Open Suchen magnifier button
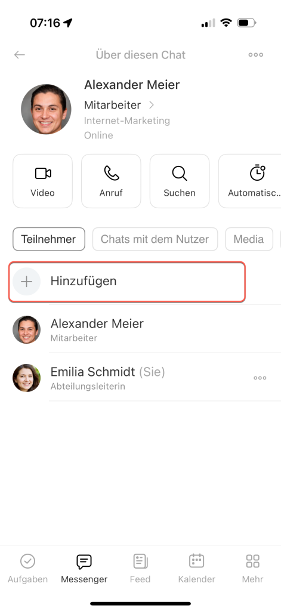The width and height of the screenshot is (281, 611). pyautogui.click(x=180, y=181)
